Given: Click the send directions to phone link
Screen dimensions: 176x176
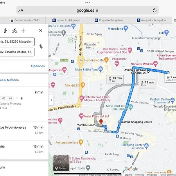Looking at the screenshot, I should 9,80.
